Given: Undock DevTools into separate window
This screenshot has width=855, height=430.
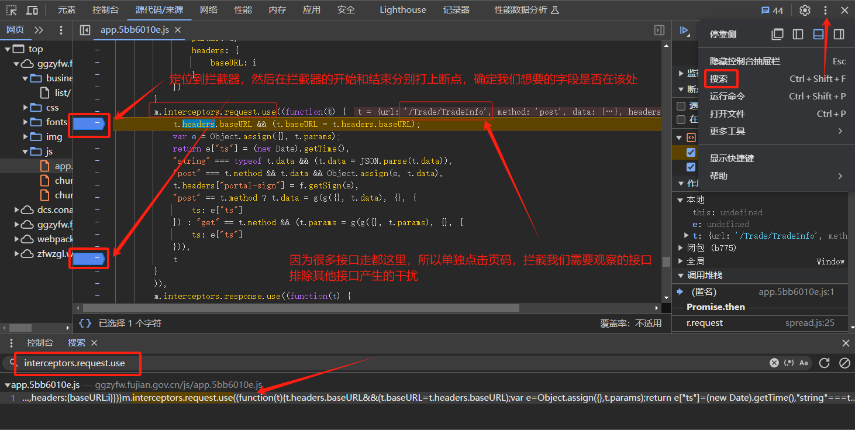Looking at the screenshot, I should (777, 35).
